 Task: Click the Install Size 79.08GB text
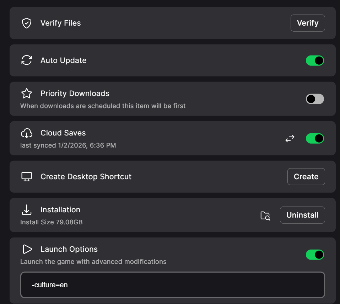52,222
